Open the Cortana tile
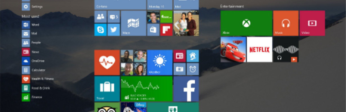This screenshot has height=112, width=346. coord(120,4)
